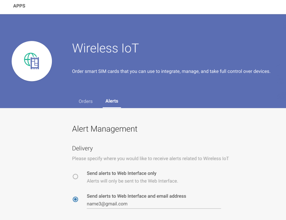This screenshot has height=220, width=286.
Task: Click the white underline beneath Alerts tab
Action: pos(112,107)
